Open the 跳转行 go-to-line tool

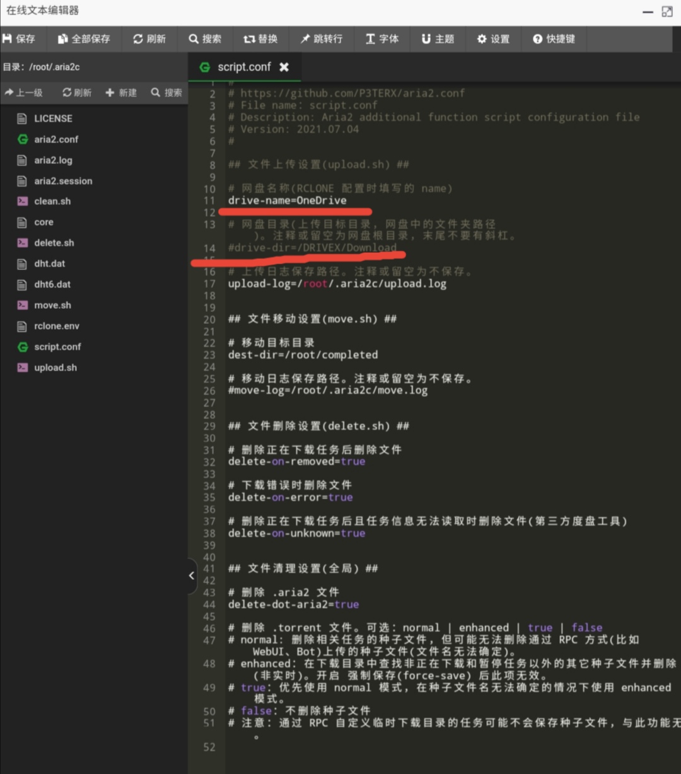coord(322,38)
